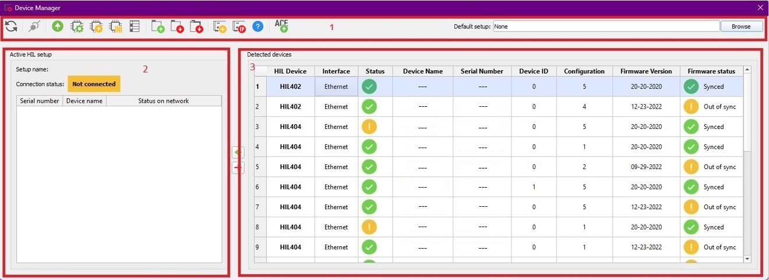Click the Default setup input field
This screenshot has width=769, height=280.
pos(606,26)
